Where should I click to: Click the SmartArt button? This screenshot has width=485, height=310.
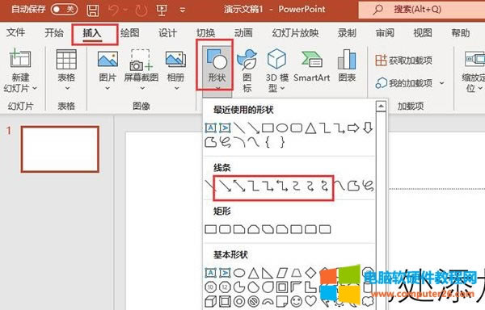coord(311,66)
